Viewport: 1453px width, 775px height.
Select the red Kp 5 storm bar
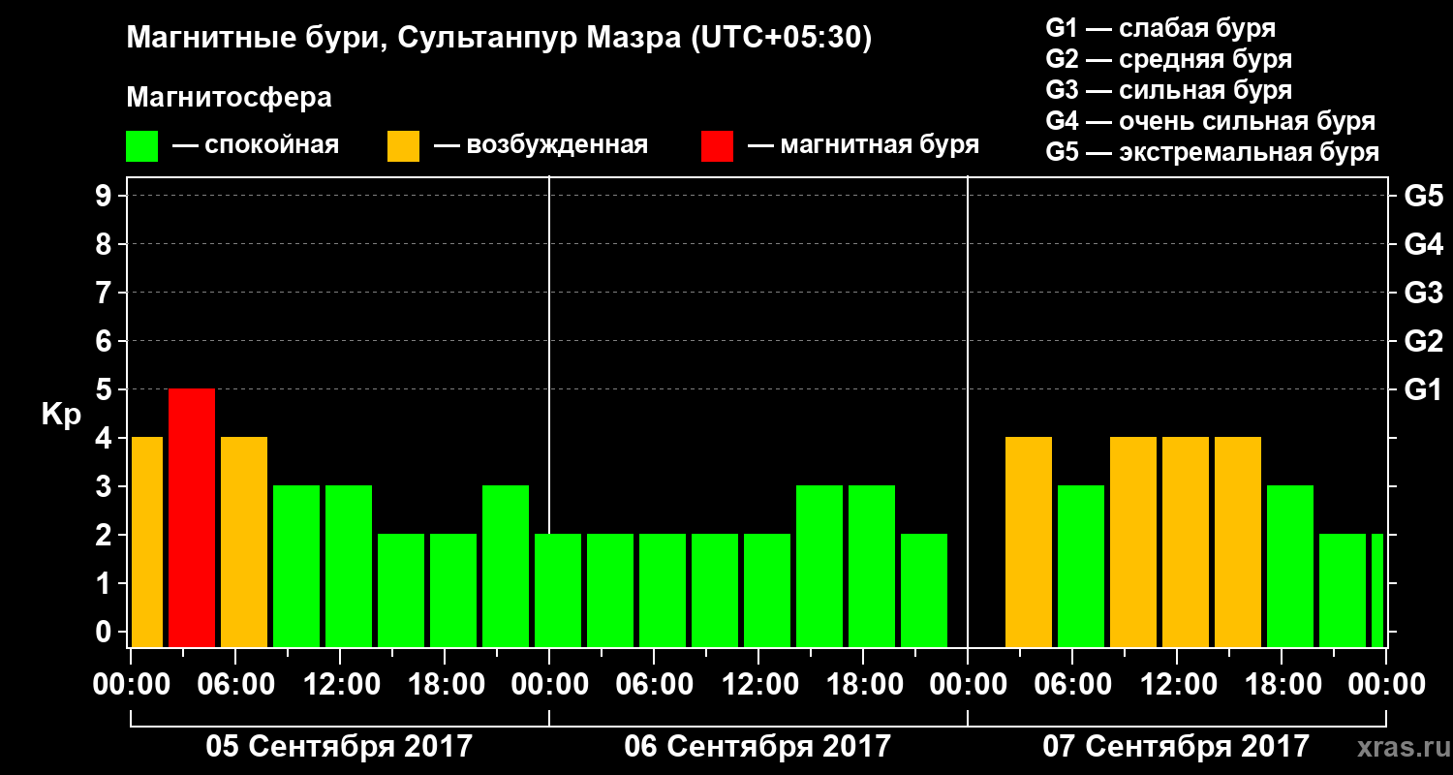192,517
